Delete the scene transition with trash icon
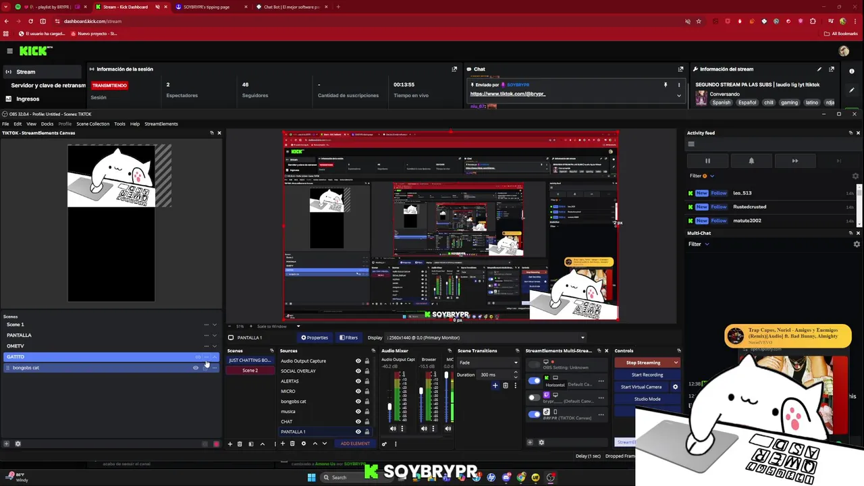The width and height of the screenshot is (864, 486). click(x=505, y=385)
